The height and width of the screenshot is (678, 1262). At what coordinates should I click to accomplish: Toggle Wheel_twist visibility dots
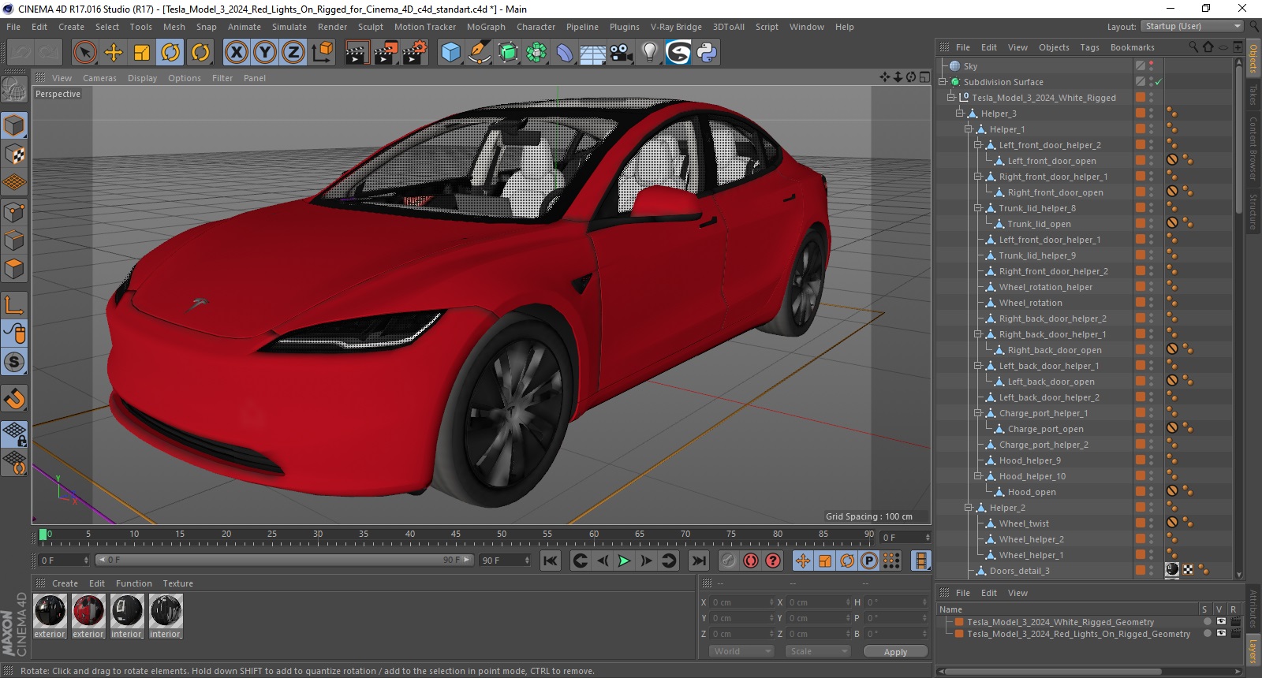[x=1151, y=523]
